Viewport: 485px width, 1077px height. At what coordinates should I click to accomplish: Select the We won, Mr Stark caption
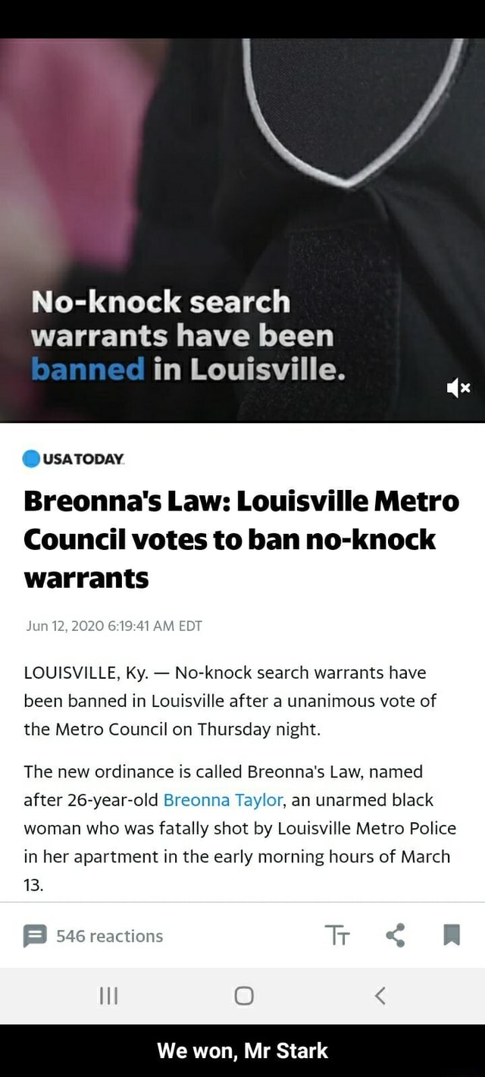click(242, 1050)
